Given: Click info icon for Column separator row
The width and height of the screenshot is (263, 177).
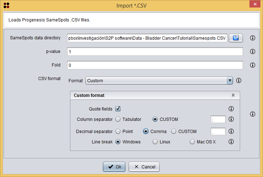Looking at the screenshot, I should [231, 119].
